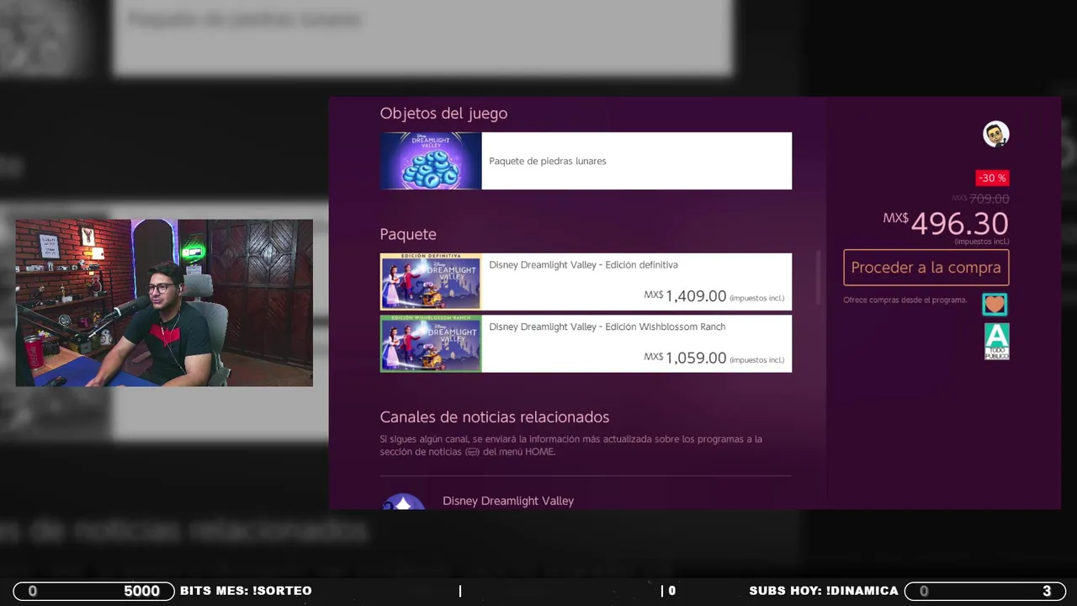Click the Edición Wishblossom Ranch thumbnail image
This screenshot has width=1077, height=606.
click(x=431, y=343)
